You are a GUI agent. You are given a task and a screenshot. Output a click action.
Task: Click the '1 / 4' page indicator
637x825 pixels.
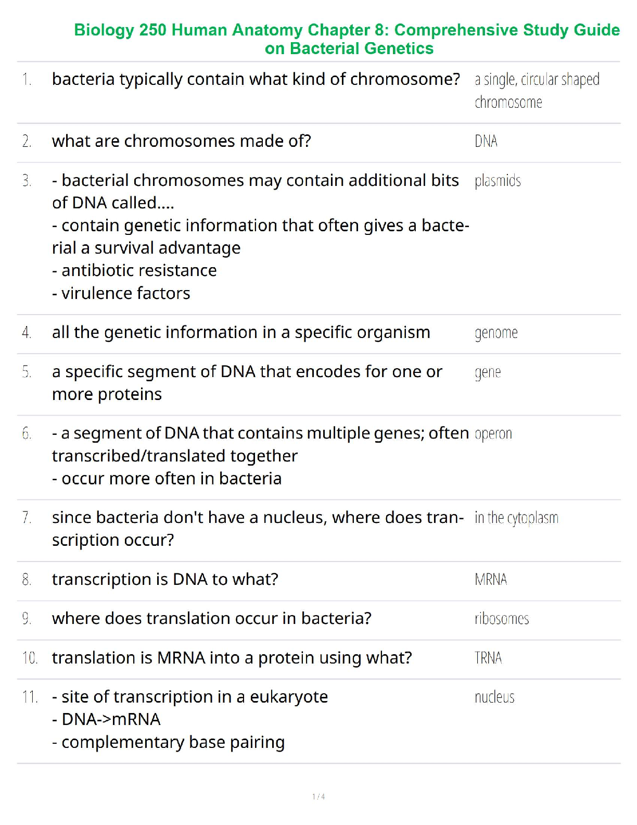click(318, 796)
